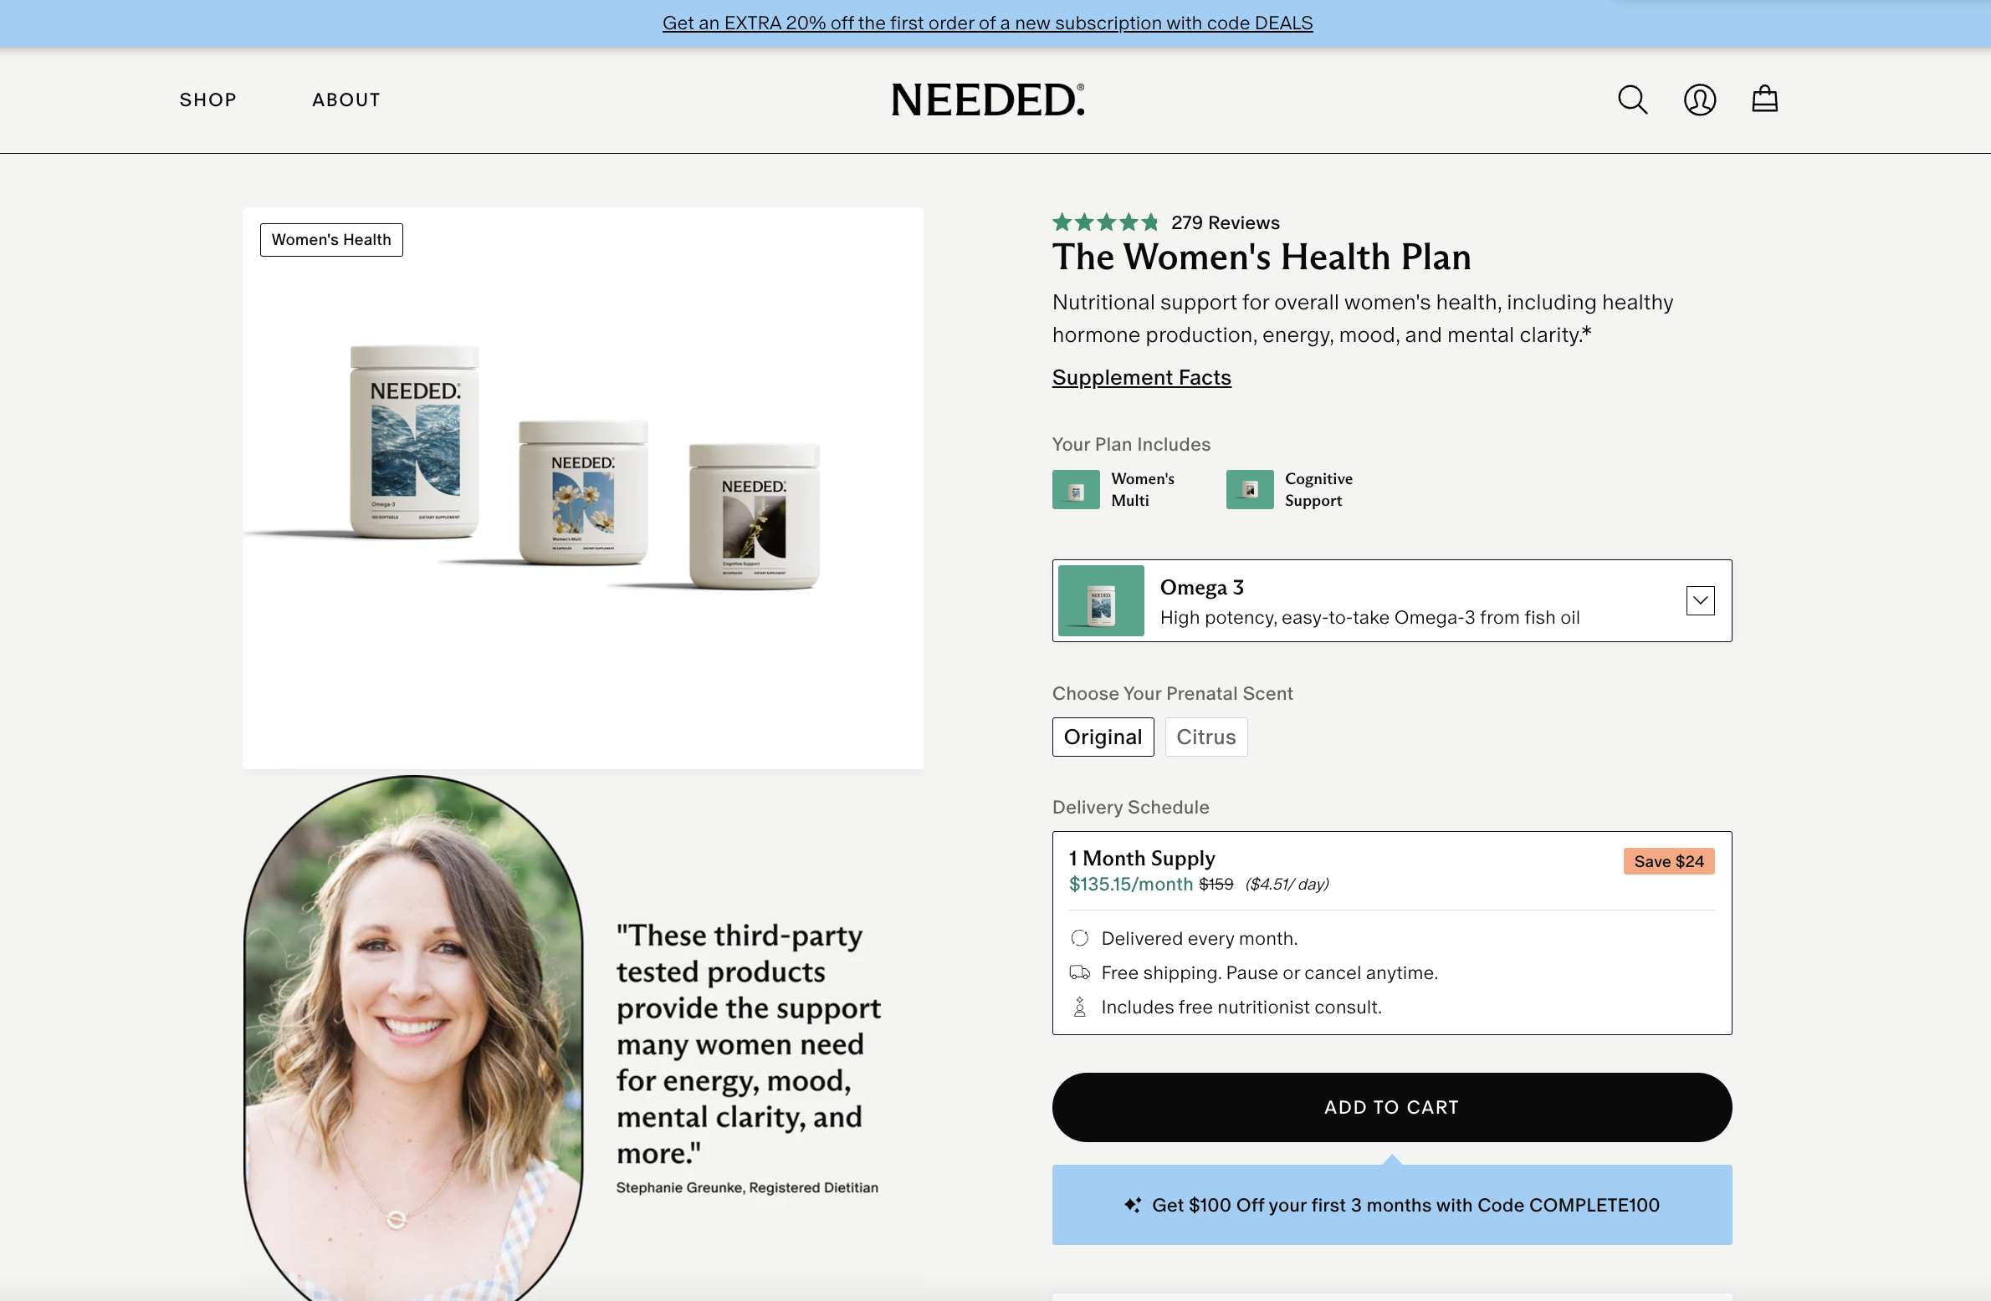Click the NEEDED logo in header
1991x1301 pixels.
987,99
